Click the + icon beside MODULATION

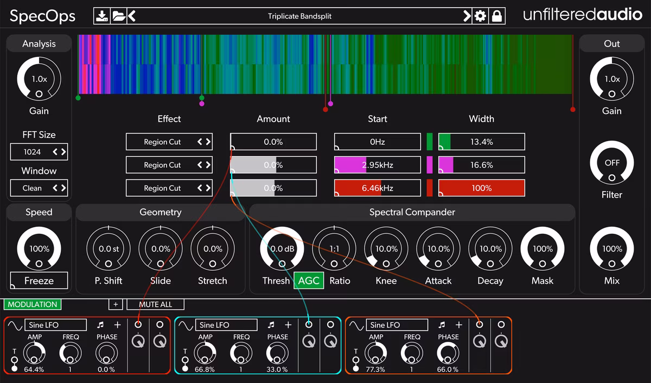116,304
